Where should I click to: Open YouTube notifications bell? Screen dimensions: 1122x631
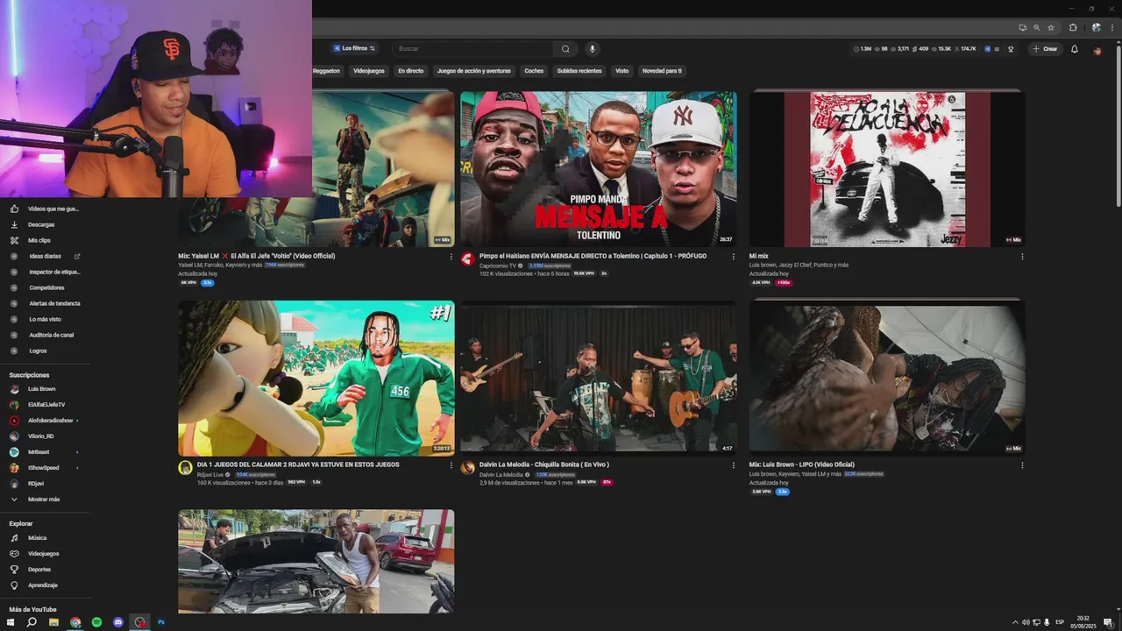(1075, 49)
